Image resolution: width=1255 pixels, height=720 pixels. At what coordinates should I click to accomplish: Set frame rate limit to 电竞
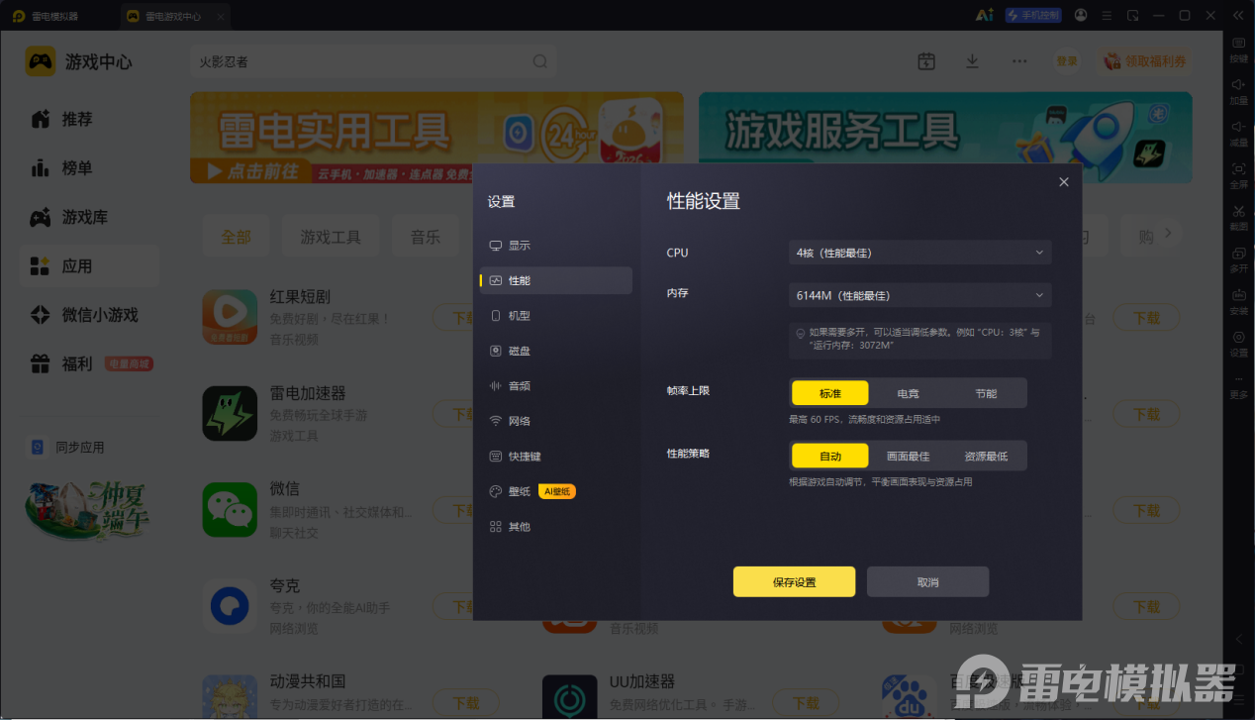[908, 393]
